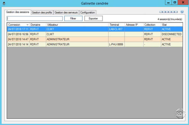The image size is (189, 125).
Task: Click the application icon in title bar
Action: (4, 3)
